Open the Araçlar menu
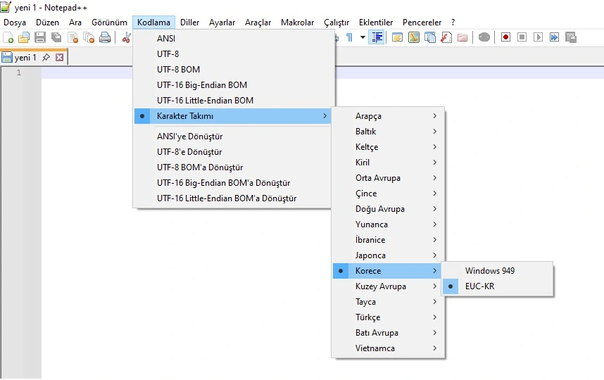 pyautogui.click(x=258, y=23)
